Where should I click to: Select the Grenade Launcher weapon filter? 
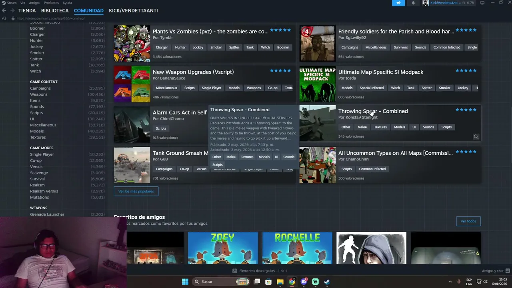pyautogui.click(x=47, y=214)
